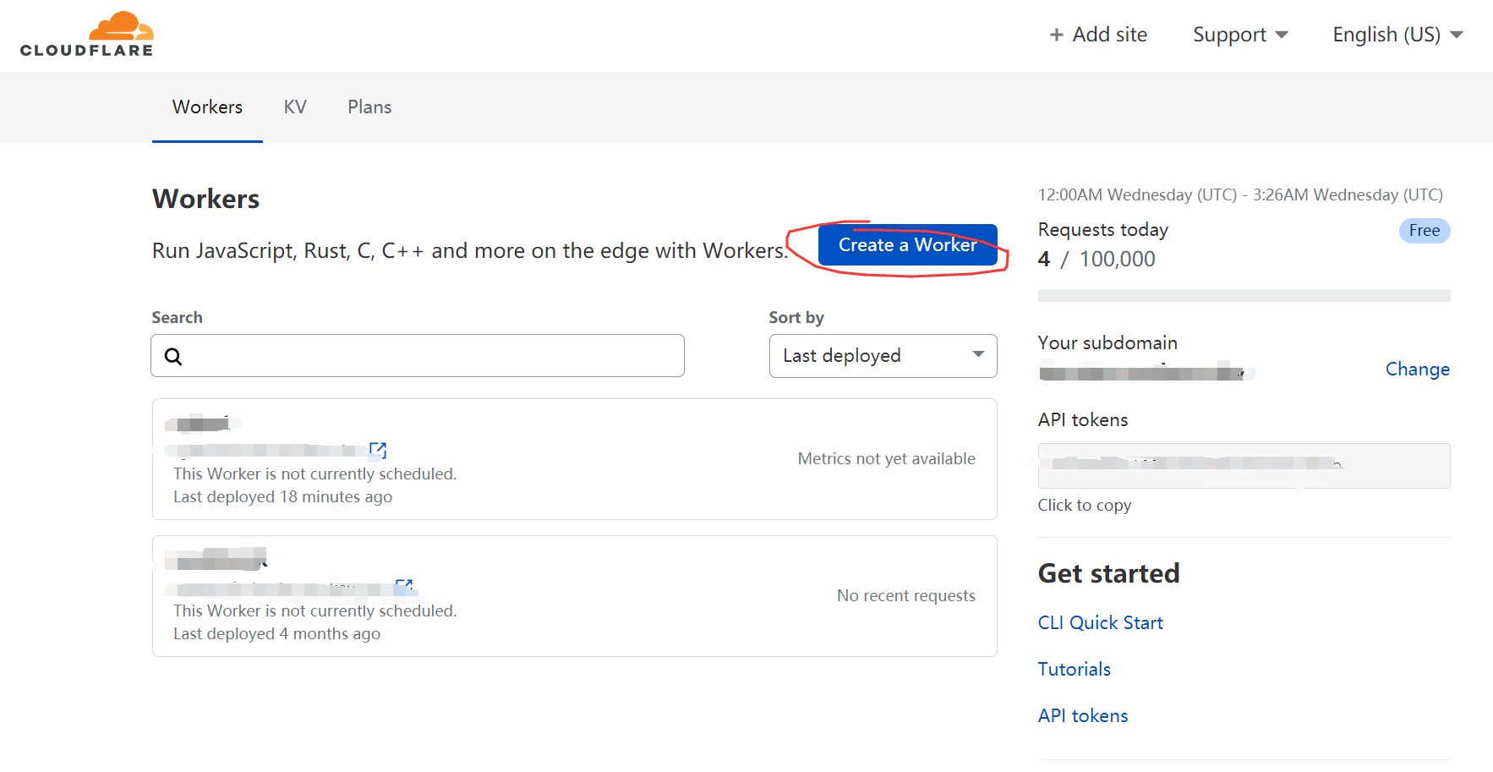Screen dimensions: 1493x772
Task: Expand the Support dropdown menu
Action: coord(1240,35)
